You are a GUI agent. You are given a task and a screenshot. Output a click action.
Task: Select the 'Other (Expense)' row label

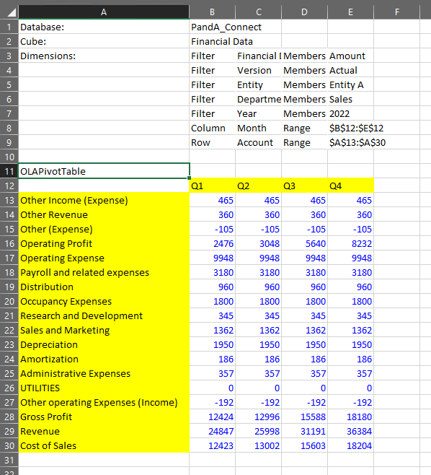tap(104, 229)
